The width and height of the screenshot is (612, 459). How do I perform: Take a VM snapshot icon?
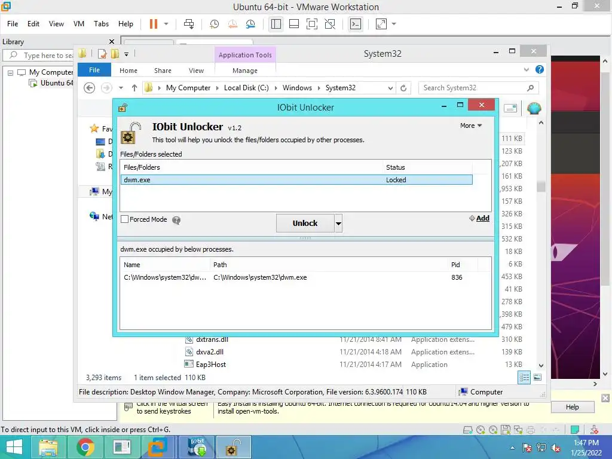(x=215, y=24)
